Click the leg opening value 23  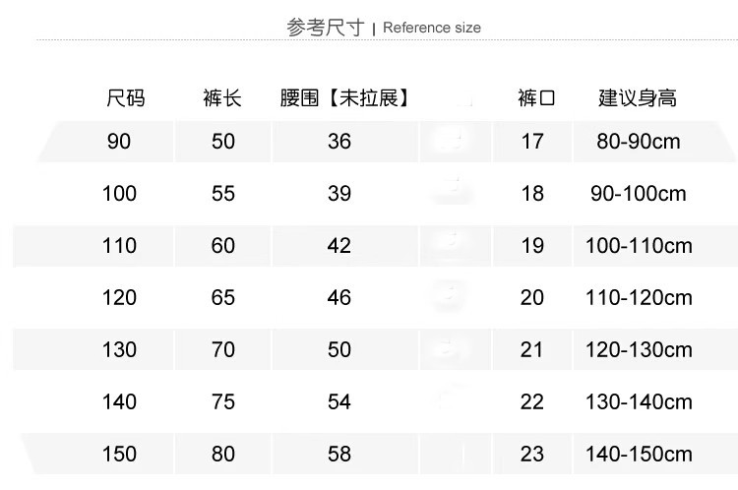pyautogui.click(x=532, y=454)
